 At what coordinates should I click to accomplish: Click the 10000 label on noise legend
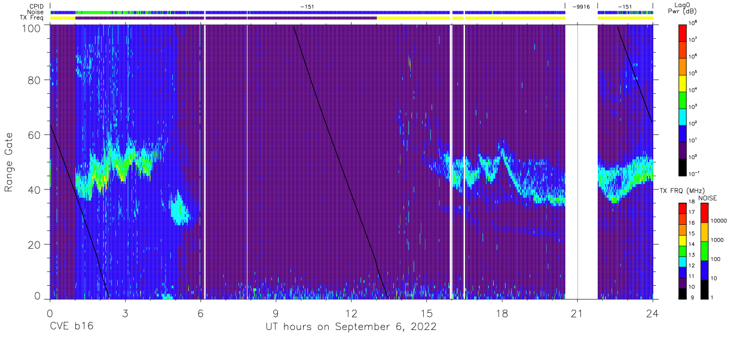point(718,221)
